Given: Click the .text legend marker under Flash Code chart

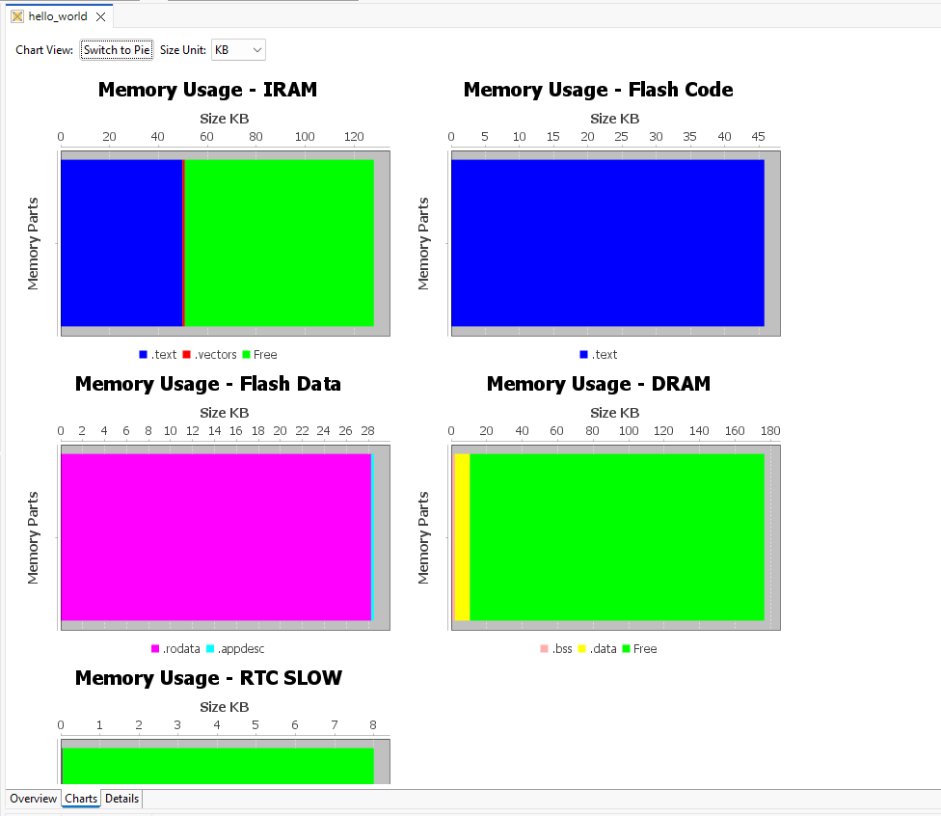Looking at the screenshot, I should click(581, 354).
